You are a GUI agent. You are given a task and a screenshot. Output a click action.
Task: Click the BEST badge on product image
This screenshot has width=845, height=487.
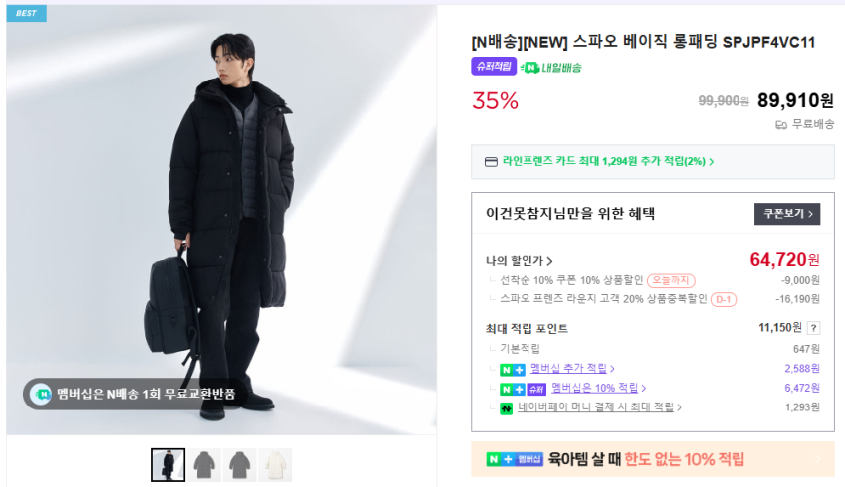(26, 13)
